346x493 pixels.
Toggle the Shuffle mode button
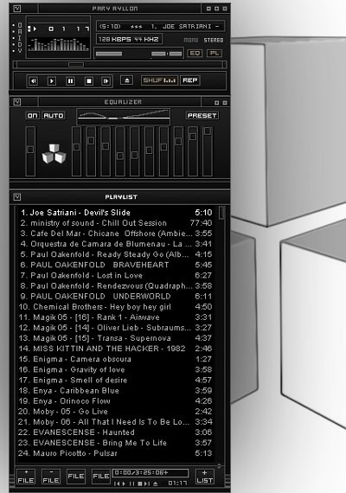pos(159,80)
